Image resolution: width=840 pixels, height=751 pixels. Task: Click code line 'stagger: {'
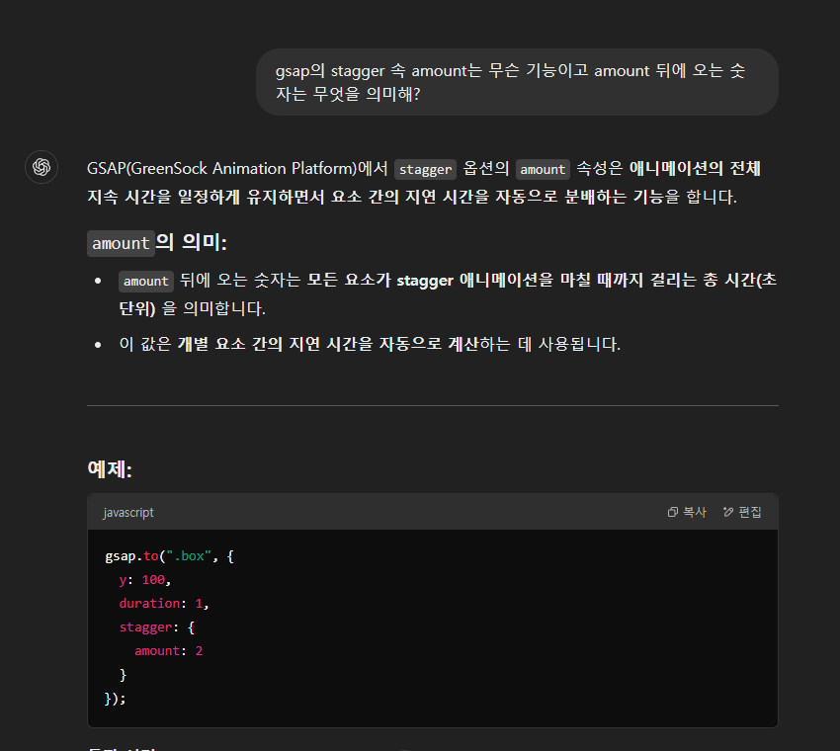coord(156,627)
